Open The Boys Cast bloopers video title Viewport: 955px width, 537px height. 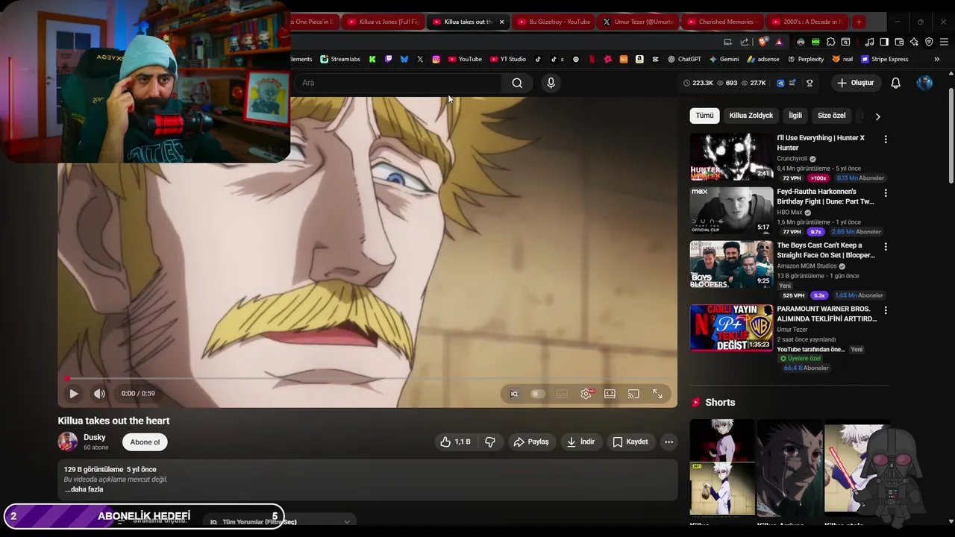pyautogui.click(x=826, y=250)
